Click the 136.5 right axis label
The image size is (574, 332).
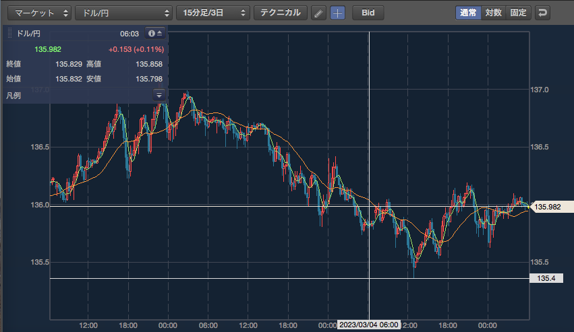(x=540, y=147)
